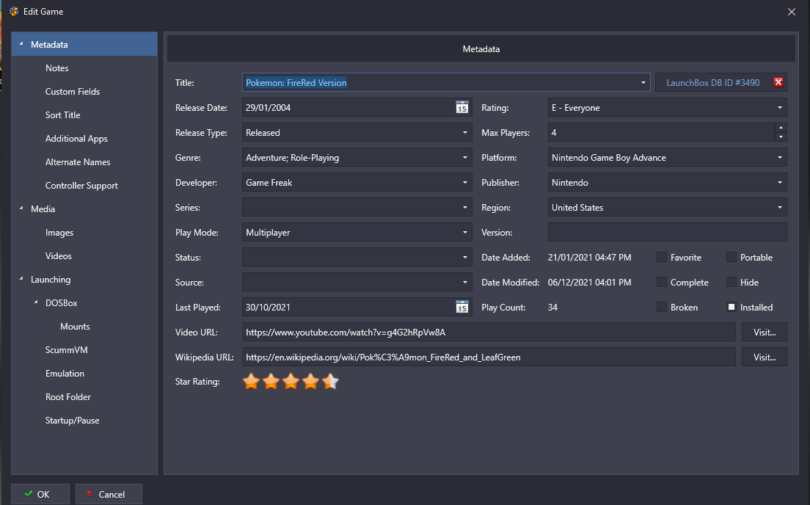
Task: Open the Release Date calendar picker
Action: pos(461,107)
